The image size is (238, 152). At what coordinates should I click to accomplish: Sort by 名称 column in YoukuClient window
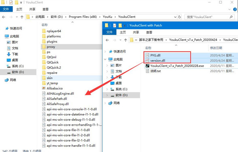pyautogui.click(x=45, y=25)
